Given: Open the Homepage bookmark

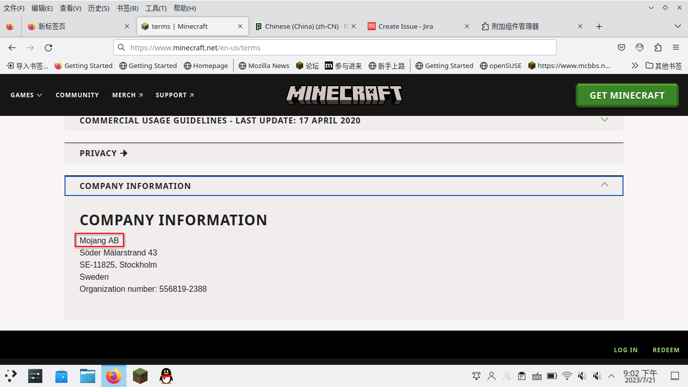Looking at the screenshot, I should pyautogui.click(x=206, y=66).
